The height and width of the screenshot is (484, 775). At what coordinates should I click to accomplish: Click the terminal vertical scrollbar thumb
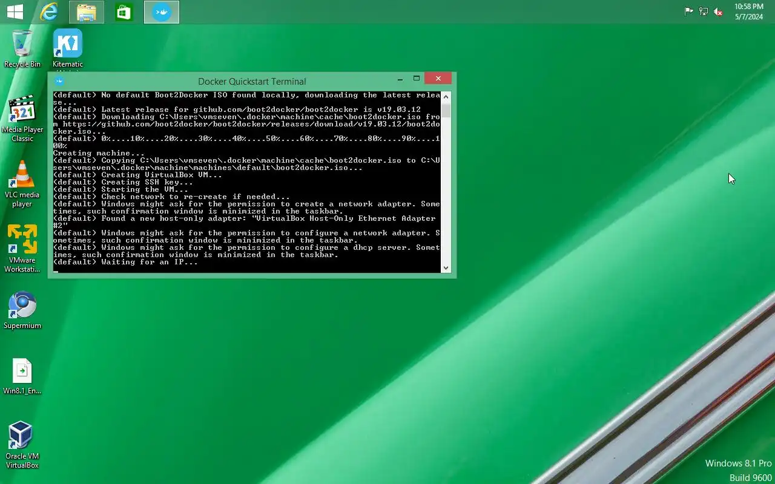pyautogui.click(x=446, y=110)
